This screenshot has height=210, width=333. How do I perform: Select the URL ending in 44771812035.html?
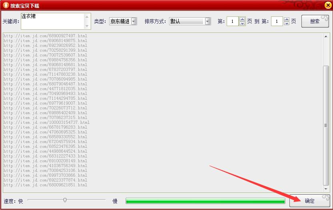[x=45, y=89]
